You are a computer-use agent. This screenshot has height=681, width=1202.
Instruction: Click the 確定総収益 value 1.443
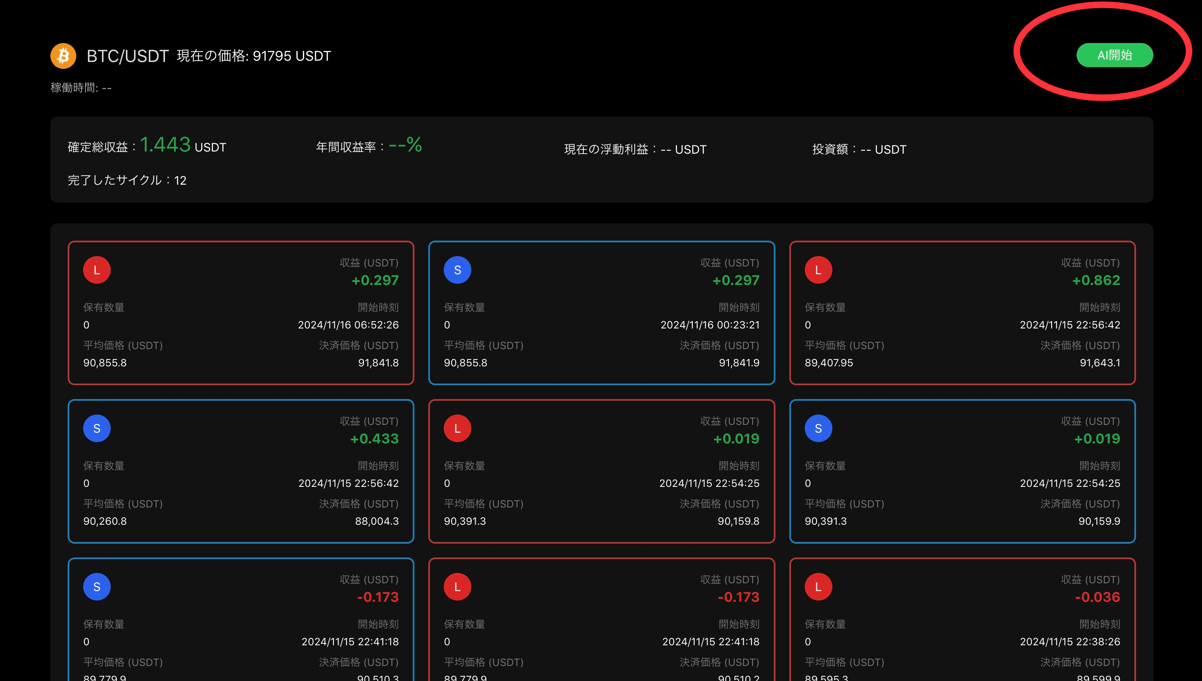165,145
